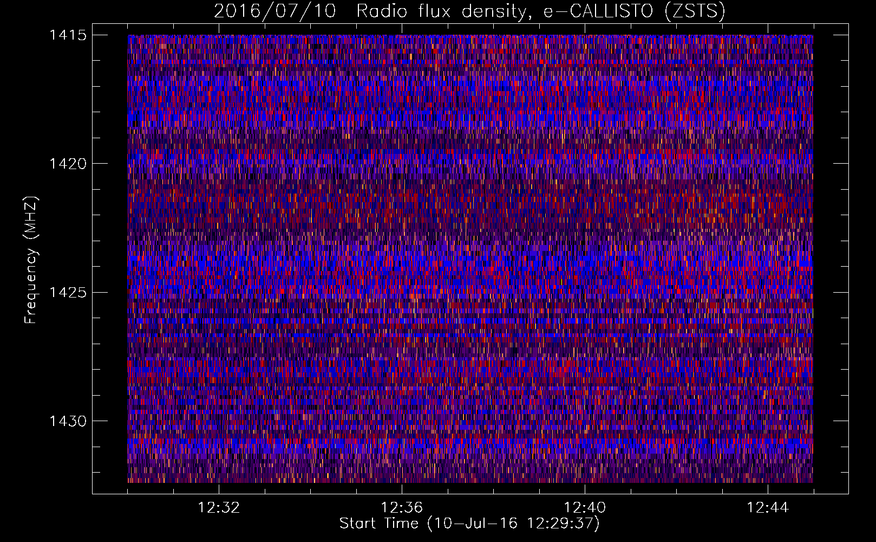Viewport: 876px width, 542px height.
Task: Select the 'Start Time (10-Jul-16 12:29:37)' label
Action: click(x=469, y=524)
